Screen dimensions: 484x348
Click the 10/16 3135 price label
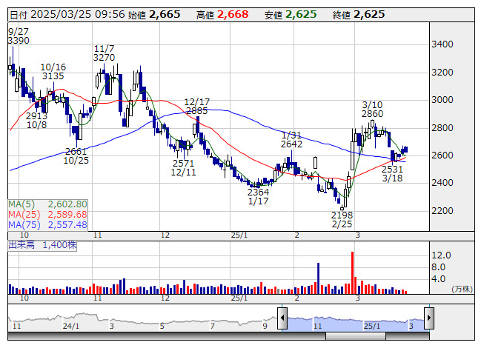point(53,72)
